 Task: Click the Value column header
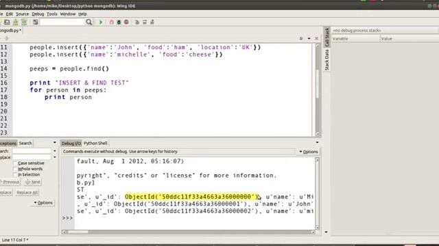[410, 39]
